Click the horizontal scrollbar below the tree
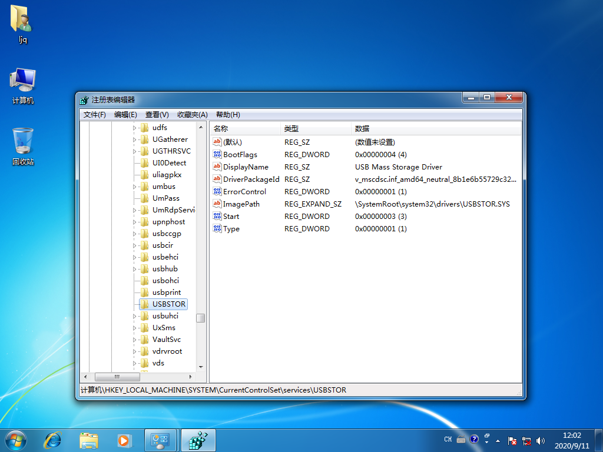Screen dimensions: 603x452 tap(117, 377)
